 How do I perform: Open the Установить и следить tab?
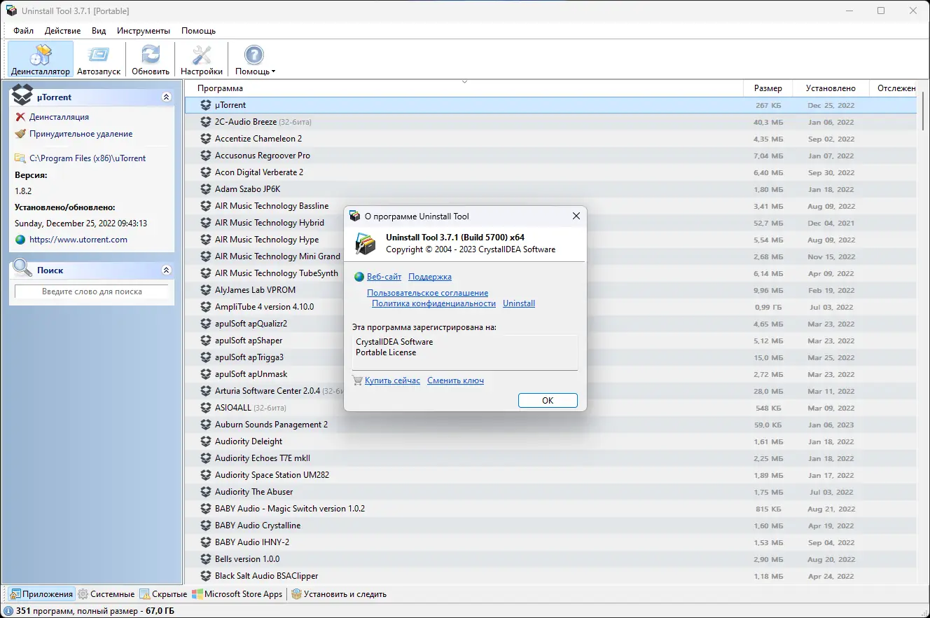pos(339,594)
